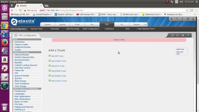Image resolution: width=199 pixels, height=112 pixels.
Task: Click Add DUNDi Trunk link
Action: click(x=58, y=76)
